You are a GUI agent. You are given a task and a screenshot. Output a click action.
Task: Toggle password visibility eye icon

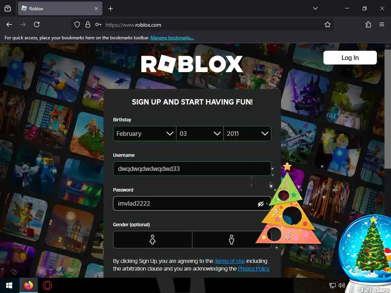(x=260, y=204)
